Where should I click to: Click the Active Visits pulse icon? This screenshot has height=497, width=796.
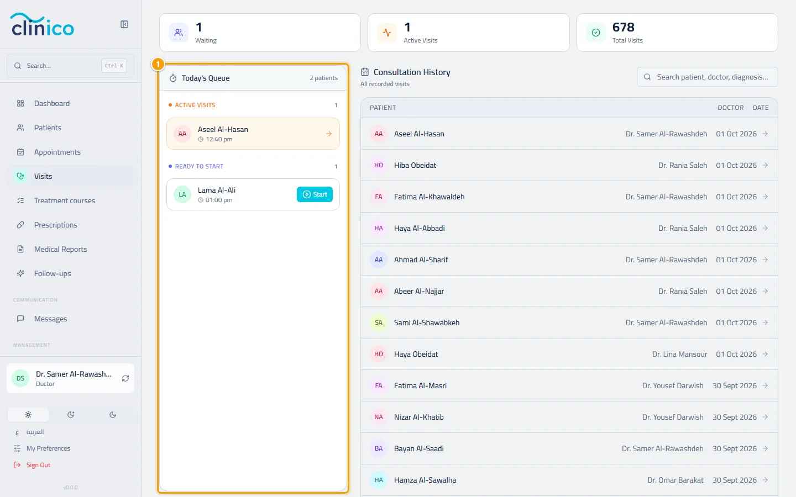(x=387, y=33)
